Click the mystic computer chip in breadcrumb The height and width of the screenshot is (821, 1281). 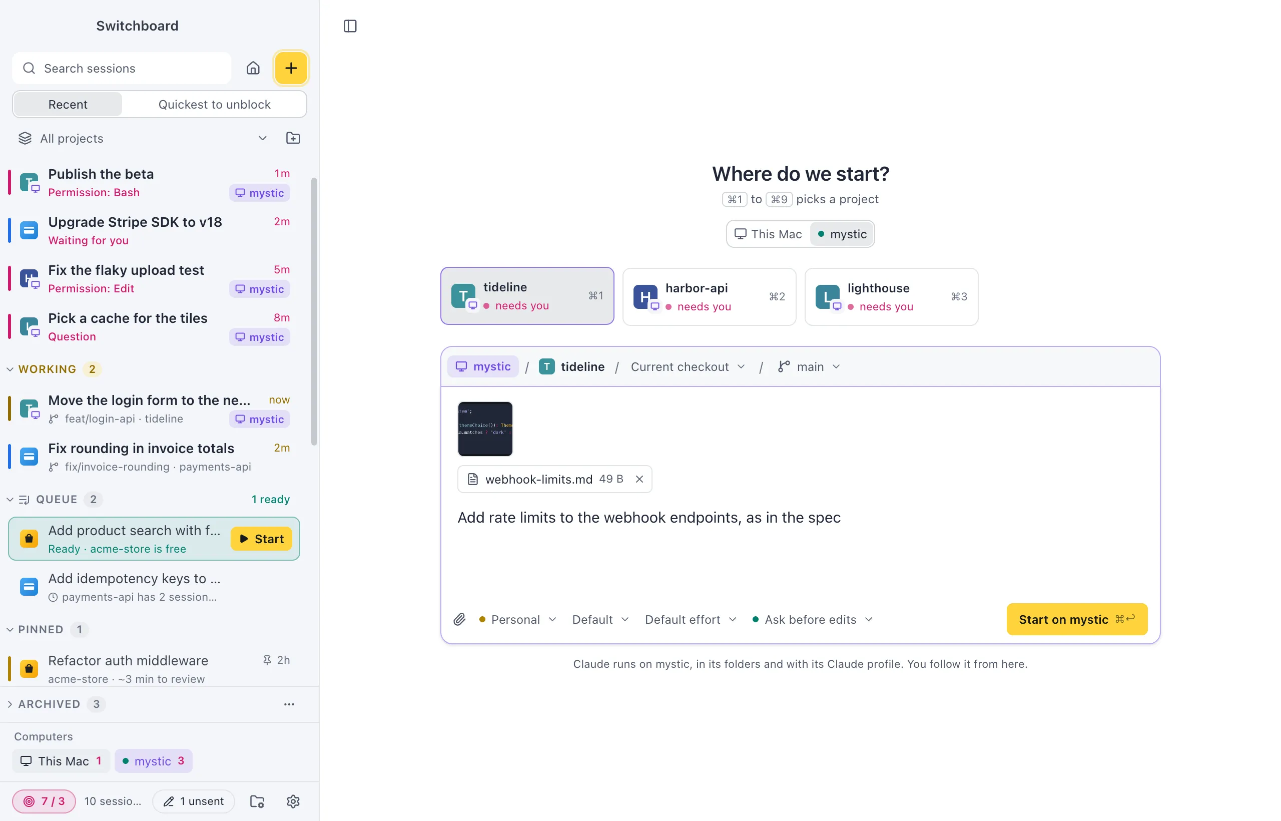point(483,367)
